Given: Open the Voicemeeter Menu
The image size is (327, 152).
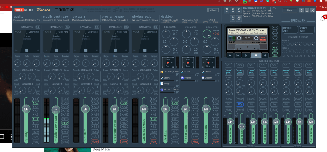Looking at the screenshot, I should tap(290, 10).
